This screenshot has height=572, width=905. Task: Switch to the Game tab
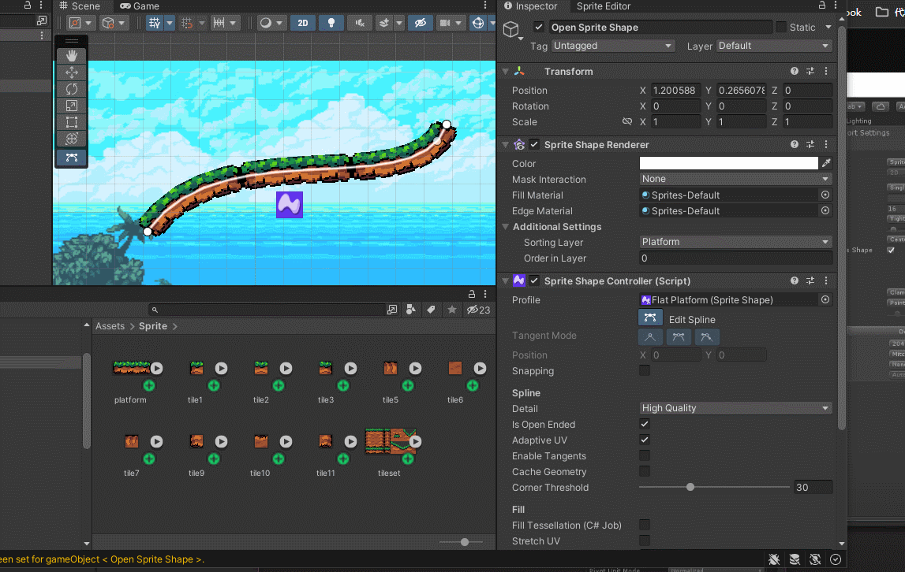140,6
